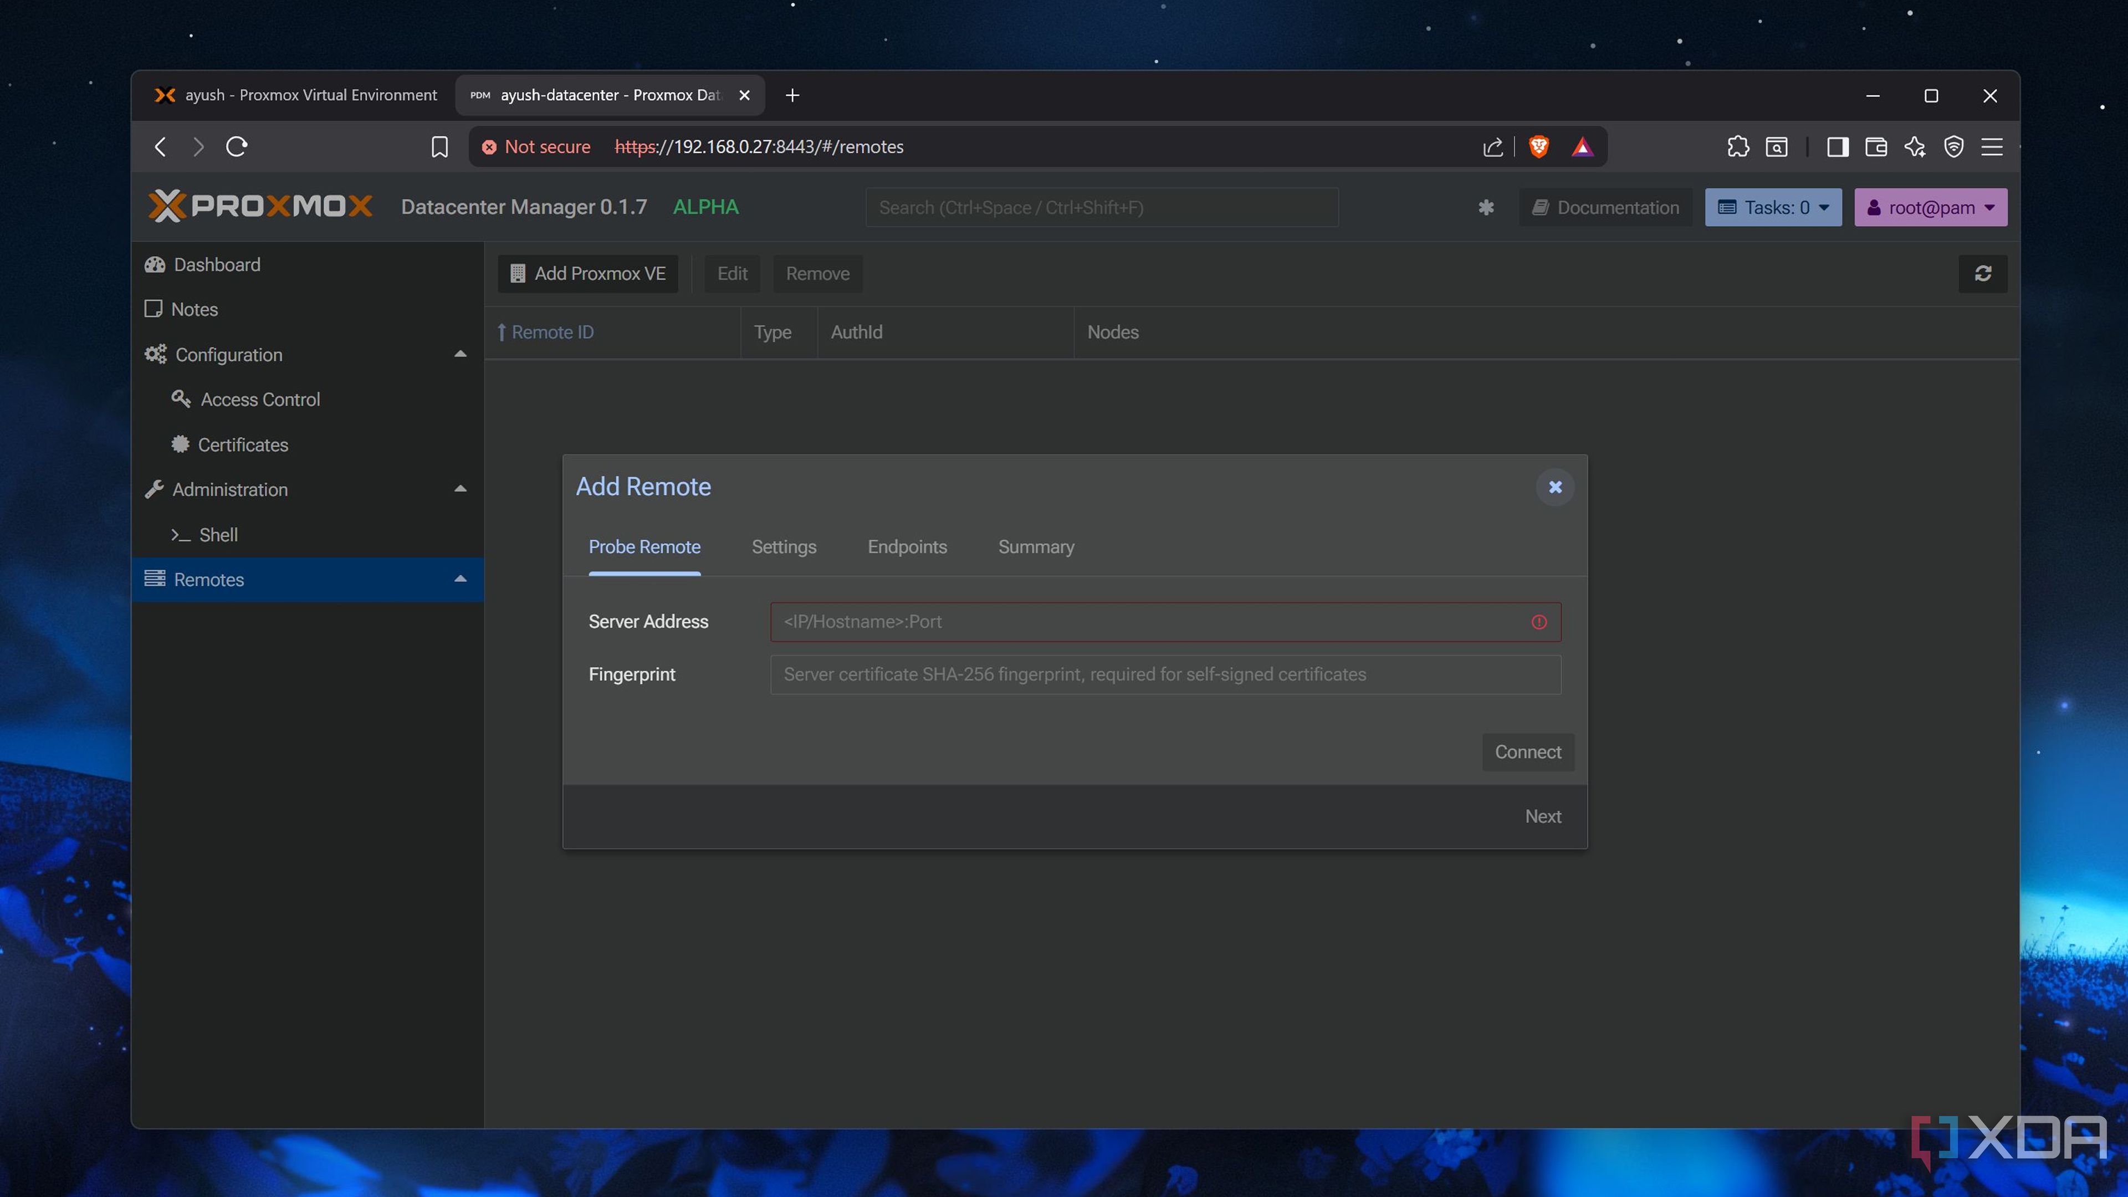The width and height of the screenshot is (2128, 1197).
Task: Maximize the browser window
Action: 1931,96
